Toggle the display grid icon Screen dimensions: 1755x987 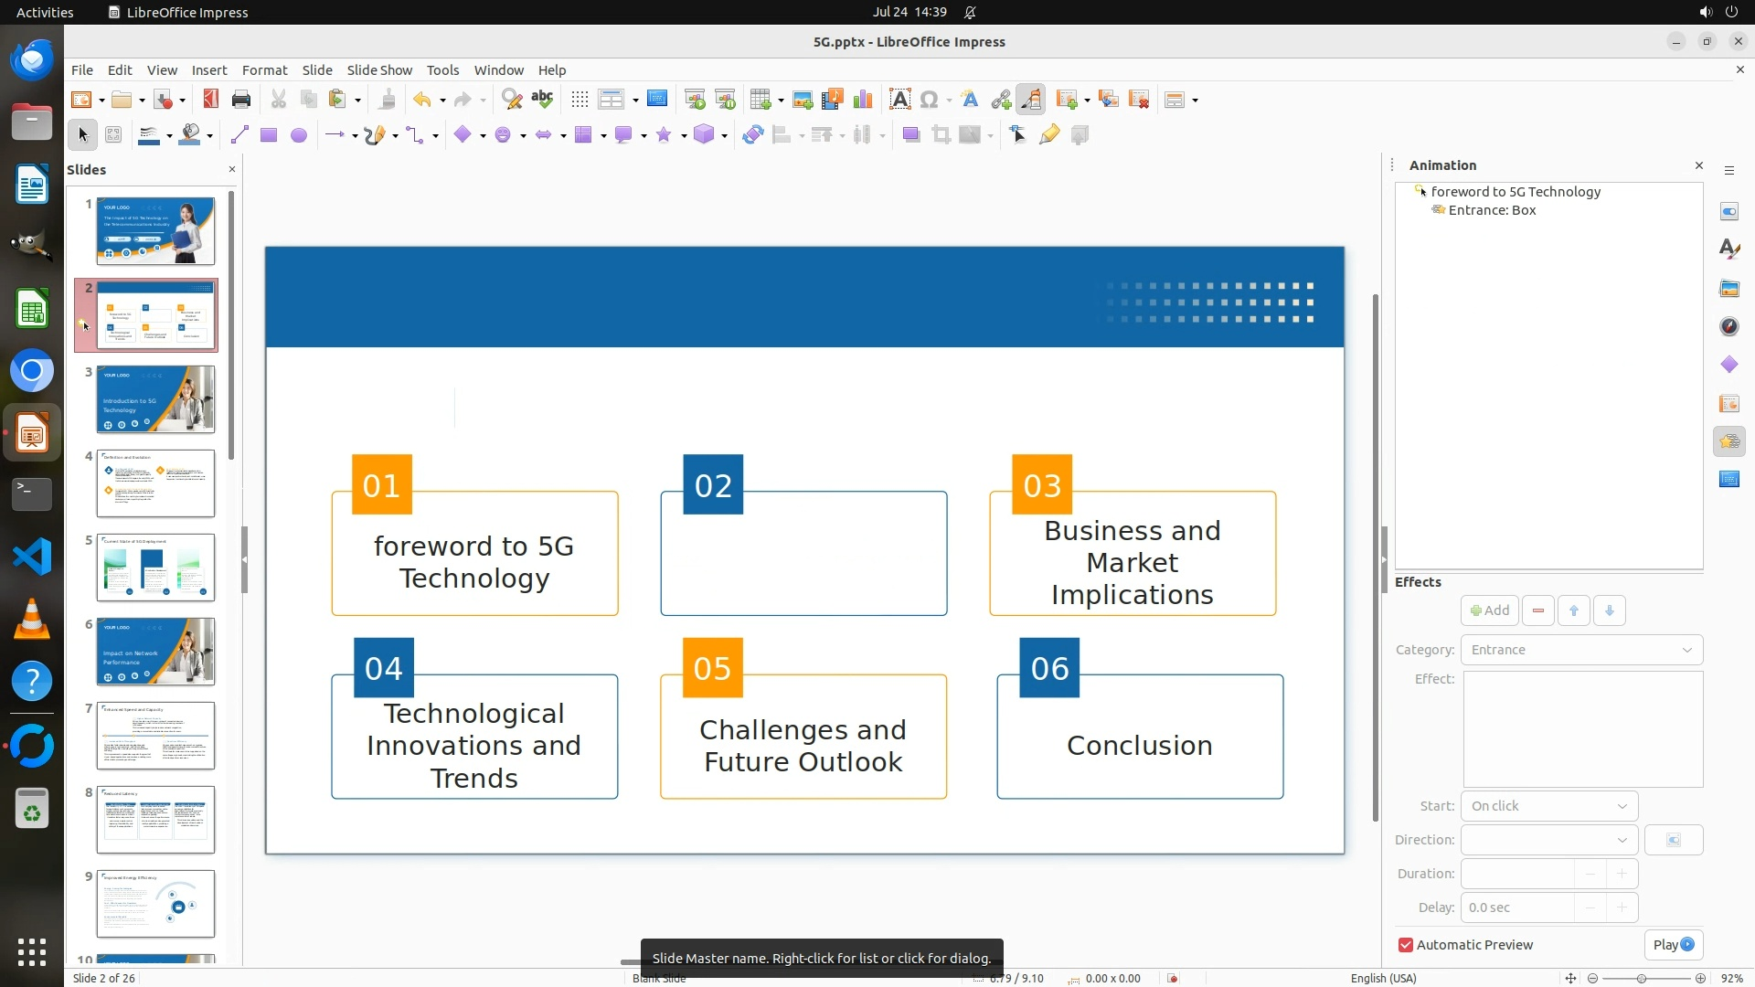tap(580, 100)
